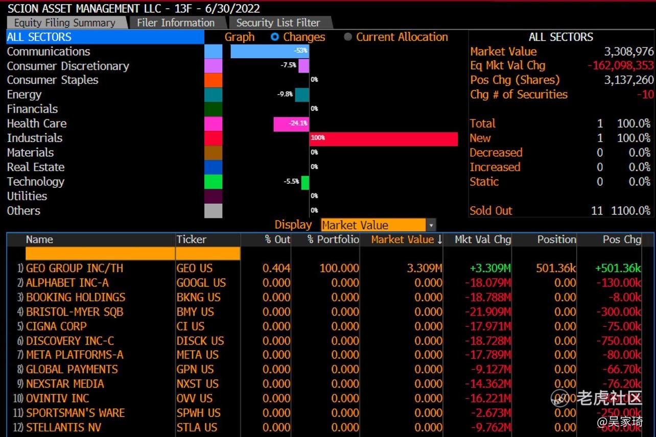This screenshot has width=656, height=437.
Task: Open the Display dropdown showing Market Value
Action: coord(378,225)
